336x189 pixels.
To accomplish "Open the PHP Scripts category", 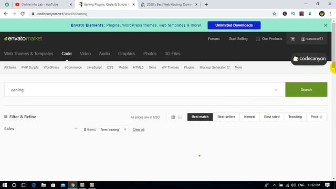I will 30,67.
